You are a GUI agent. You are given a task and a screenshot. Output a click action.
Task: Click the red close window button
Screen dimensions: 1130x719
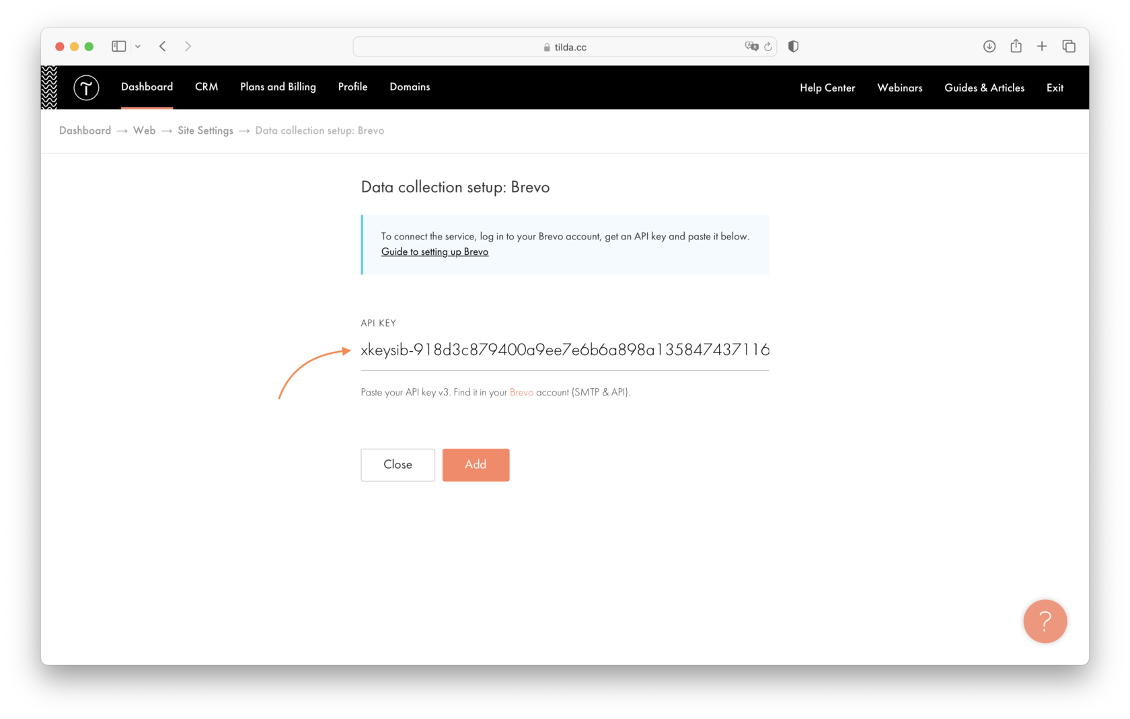coord(60,46)
